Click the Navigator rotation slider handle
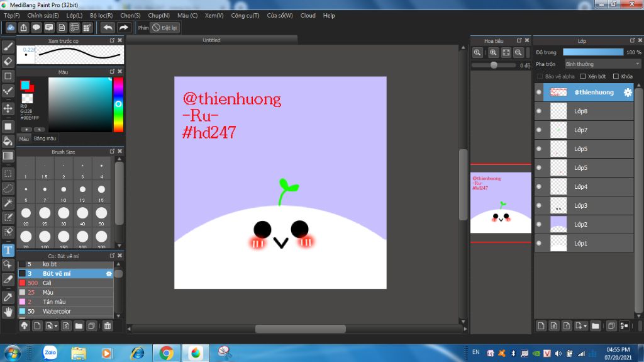644x362 pixels. (x=494, y=65)
